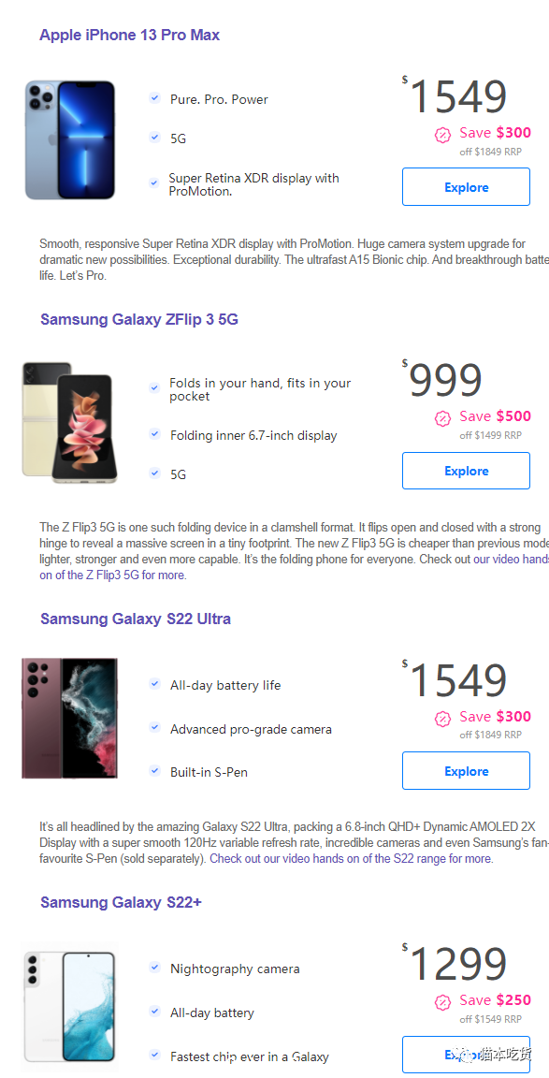Open the Samsung Galaxy S22+ heading
The width and height of the screenshot is (549, 1078).
click(121, 902)
